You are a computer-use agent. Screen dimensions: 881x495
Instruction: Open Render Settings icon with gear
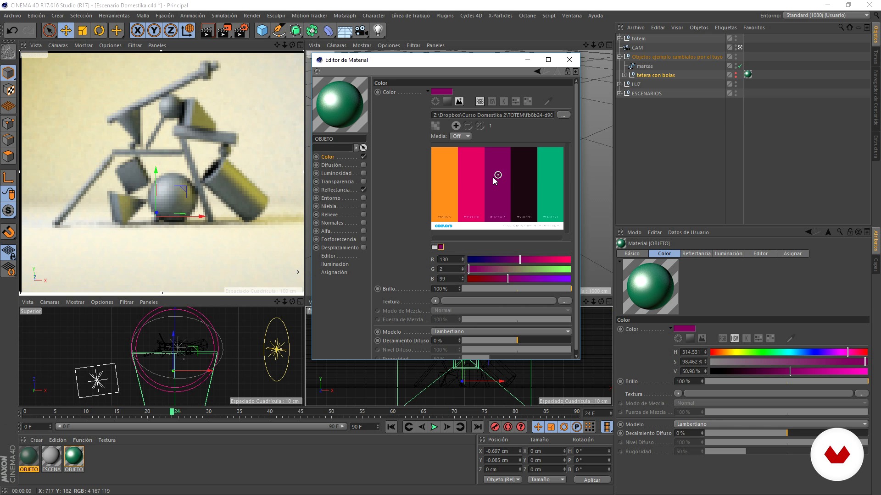[241, 31]
